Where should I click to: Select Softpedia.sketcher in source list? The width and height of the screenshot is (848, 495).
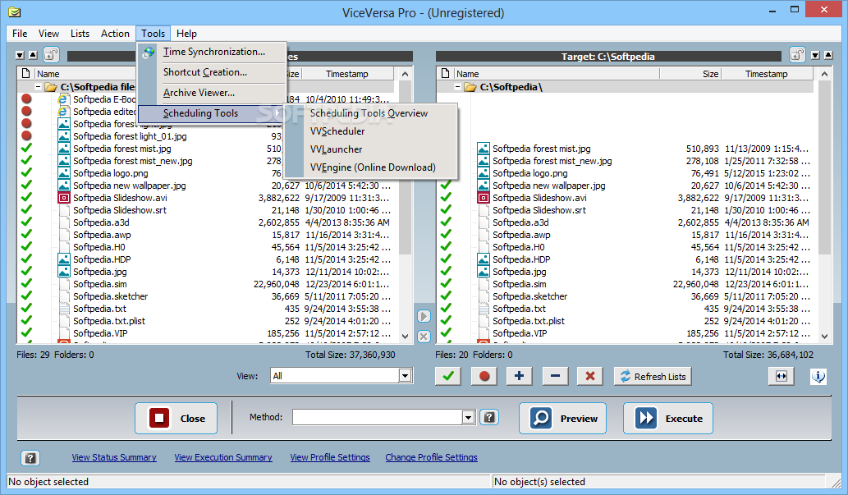click(x=110, y=296)
